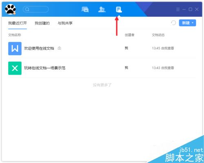Click creator 我 in 欢迎使用在线文档 row
The image size is (204, 163).
[126, 48]
